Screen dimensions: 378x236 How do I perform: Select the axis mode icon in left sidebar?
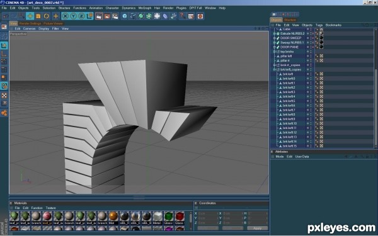point(4,53)
